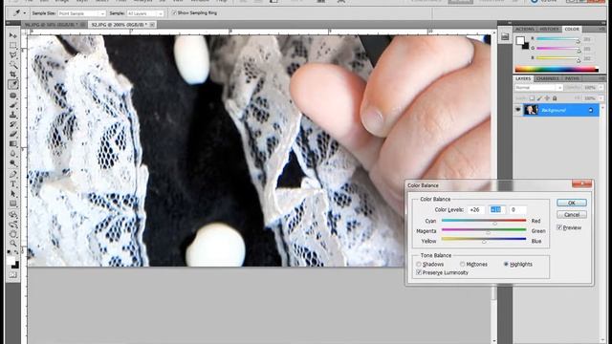
Task: Open the collapsed panel icon beside Actions
Action: 505,37
